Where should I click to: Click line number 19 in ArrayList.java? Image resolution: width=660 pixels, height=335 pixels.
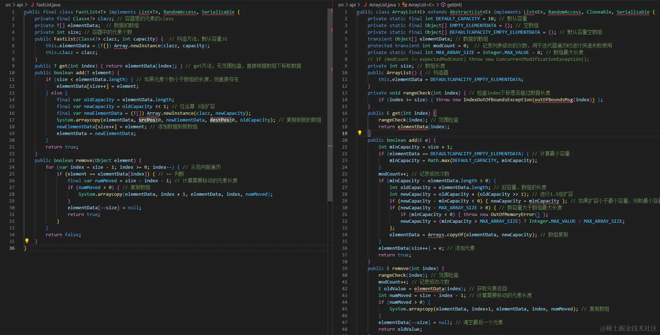(345, 134)
